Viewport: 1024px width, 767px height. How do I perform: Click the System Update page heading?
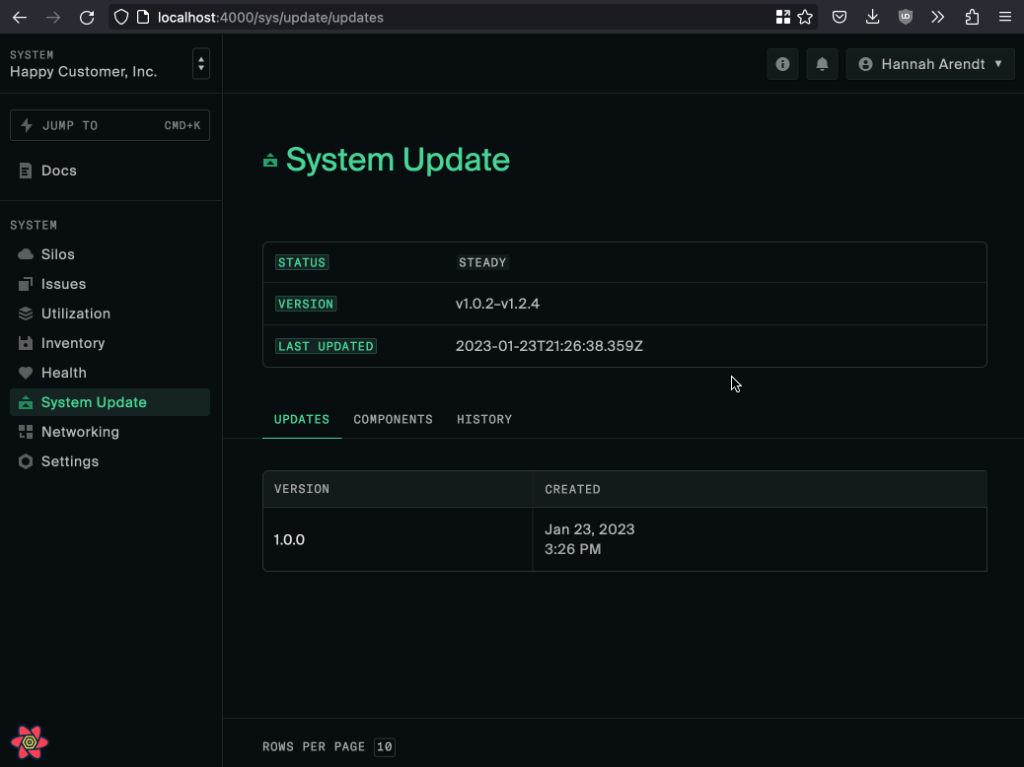pyautogui.click(x=398, y=160)
